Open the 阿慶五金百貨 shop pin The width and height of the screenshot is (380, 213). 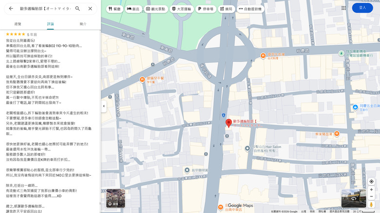tap(355, 107)
